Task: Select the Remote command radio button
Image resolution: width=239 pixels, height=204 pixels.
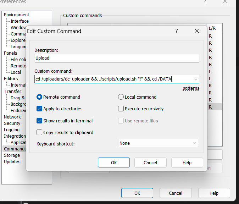Action: (x=39, y=97)
